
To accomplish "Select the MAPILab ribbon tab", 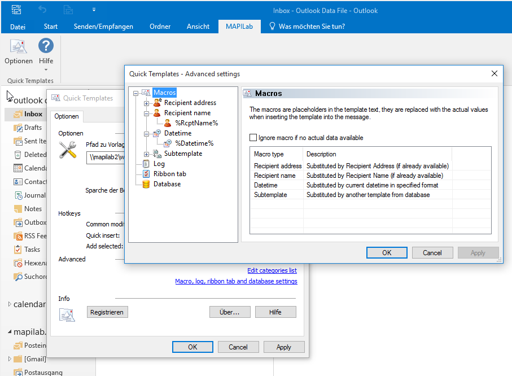I will tap(239, 27).
